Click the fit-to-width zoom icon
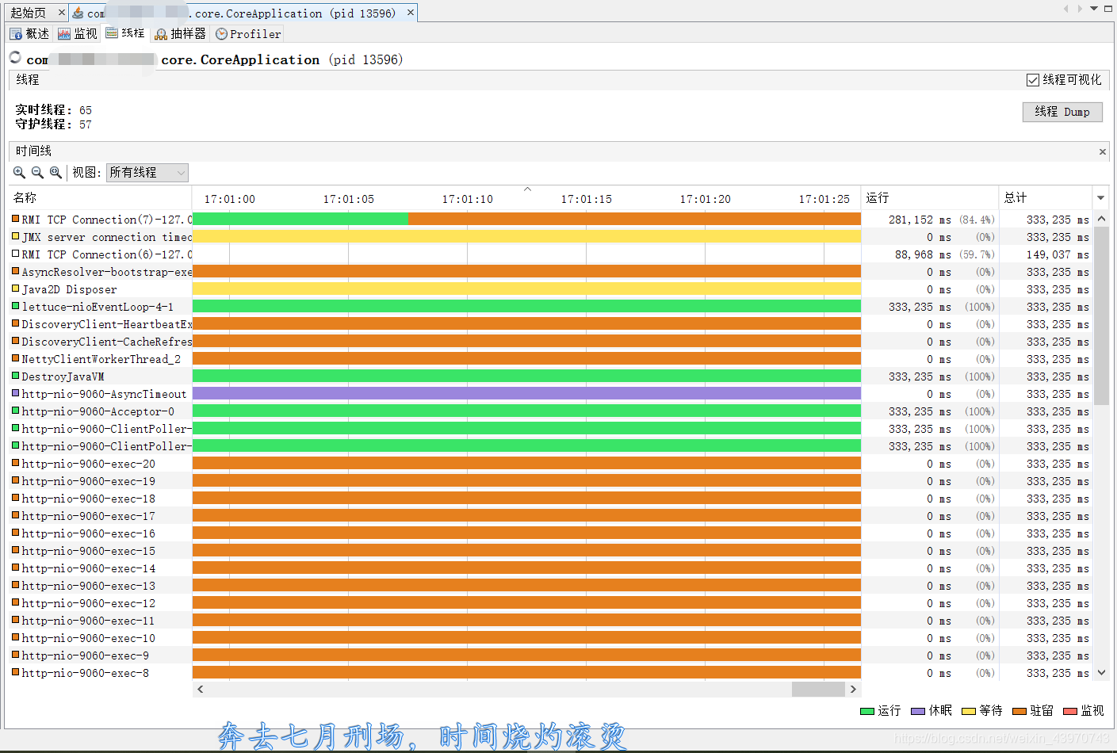 [55, 172]
